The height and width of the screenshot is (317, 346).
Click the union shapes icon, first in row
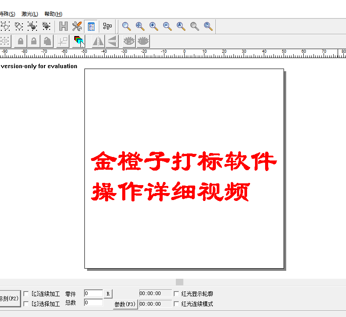pos(5,26)
